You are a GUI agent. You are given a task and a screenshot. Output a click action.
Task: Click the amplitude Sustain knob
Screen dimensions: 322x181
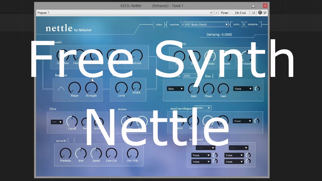pos(210,56)
